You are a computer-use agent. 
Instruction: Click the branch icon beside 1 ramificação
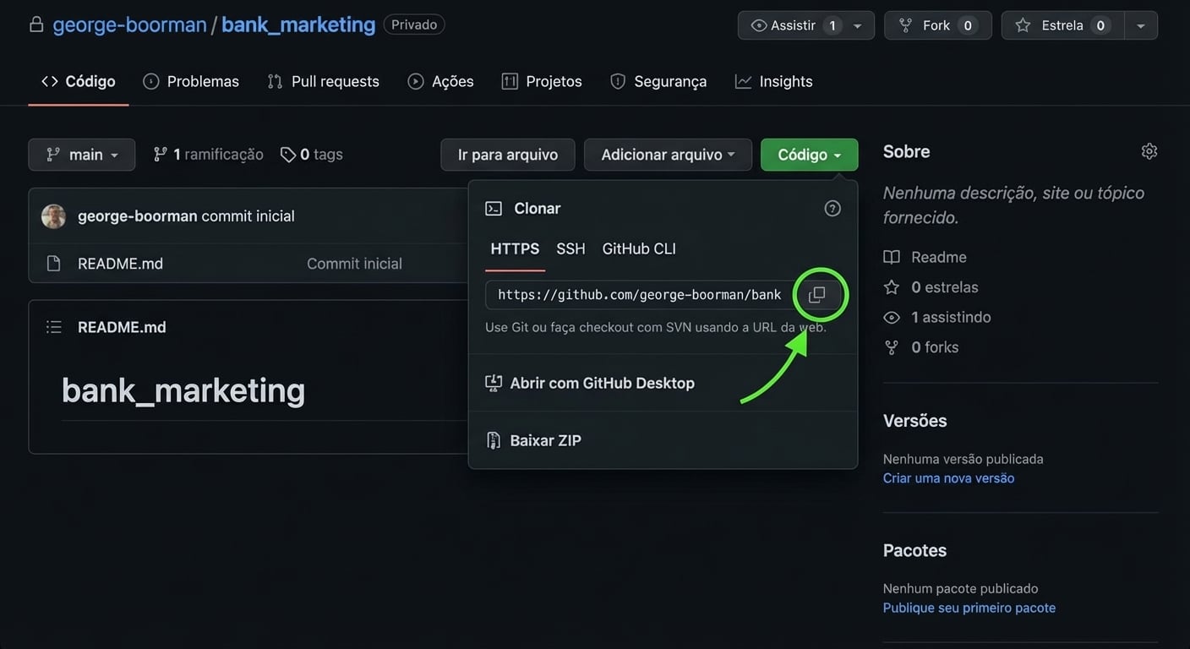click(x=160, y=155)
